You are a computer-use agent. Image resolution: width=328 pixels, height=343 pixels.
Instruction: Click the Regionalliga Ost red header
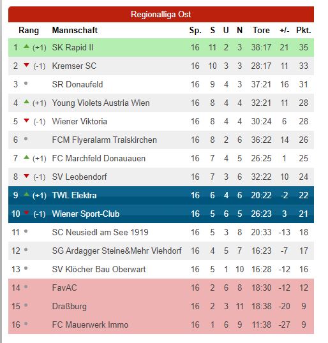[161, 15]
